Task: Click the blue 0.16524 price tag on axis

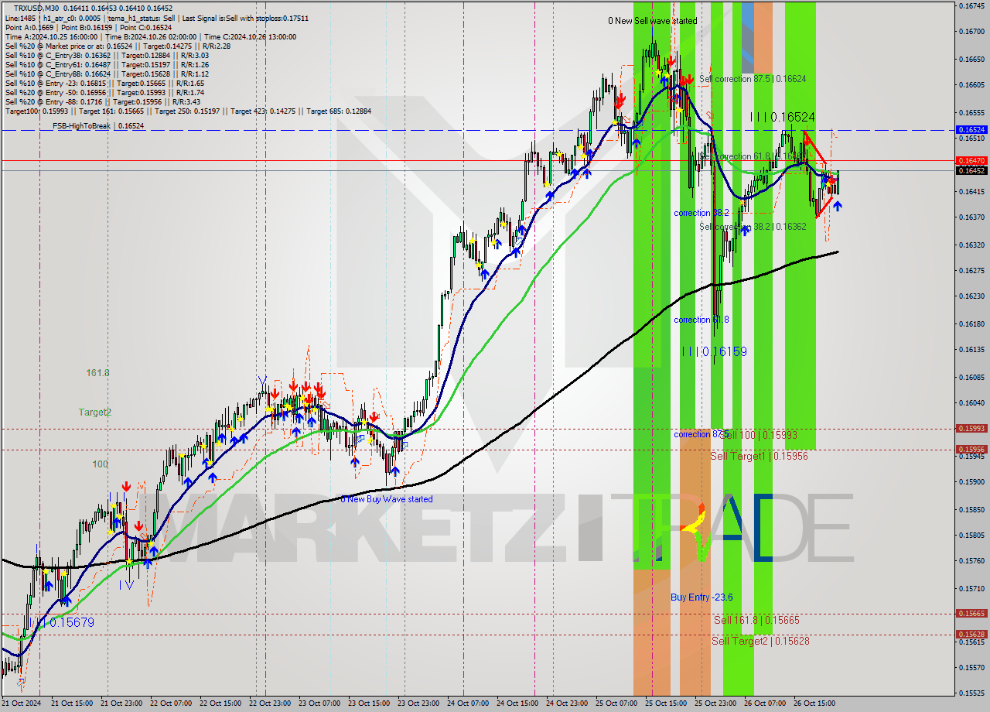Action: pos(971,130)
